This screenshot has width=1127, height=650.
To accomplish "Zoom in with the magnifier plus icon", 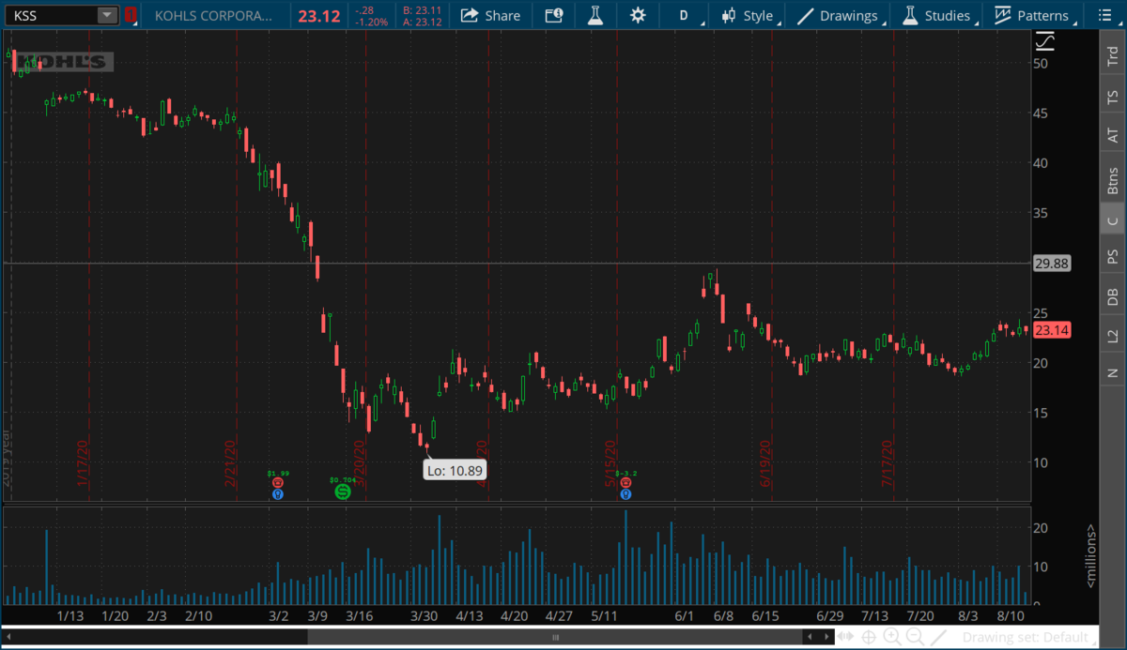I will click(x=892, y=638).
